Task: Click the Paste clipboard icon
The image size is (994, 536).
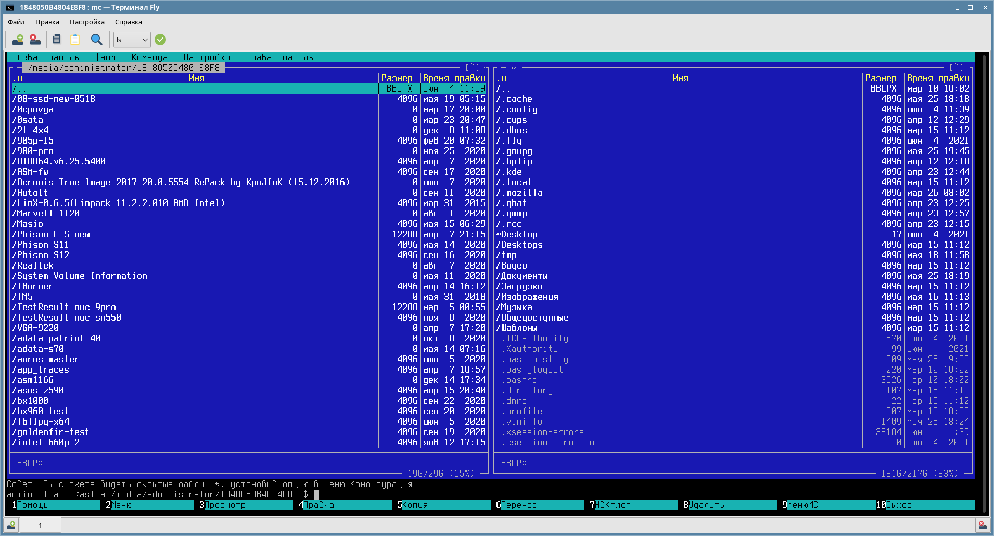Action: [75, 40]
